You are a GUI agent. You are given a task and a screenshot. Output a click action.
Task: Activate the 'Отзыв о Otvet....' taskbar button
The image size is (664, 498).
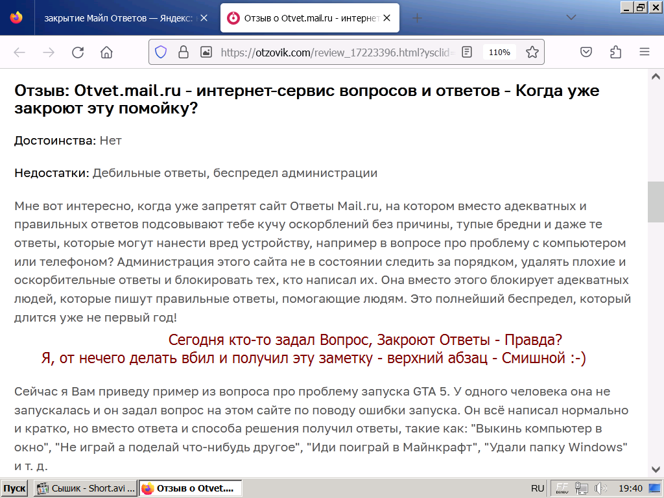coord(191,488)
